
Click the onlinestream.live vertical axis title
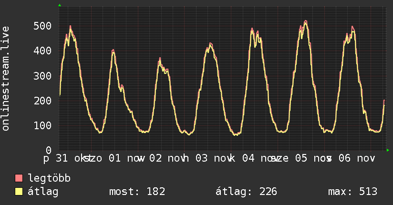[5, 79]
